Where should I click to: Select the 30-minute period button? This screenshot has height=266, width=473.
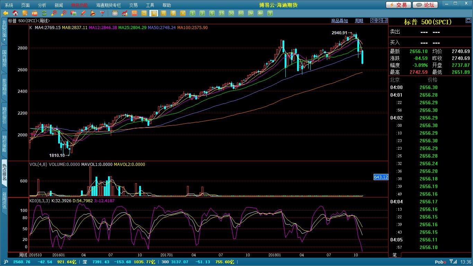point(231,13)
